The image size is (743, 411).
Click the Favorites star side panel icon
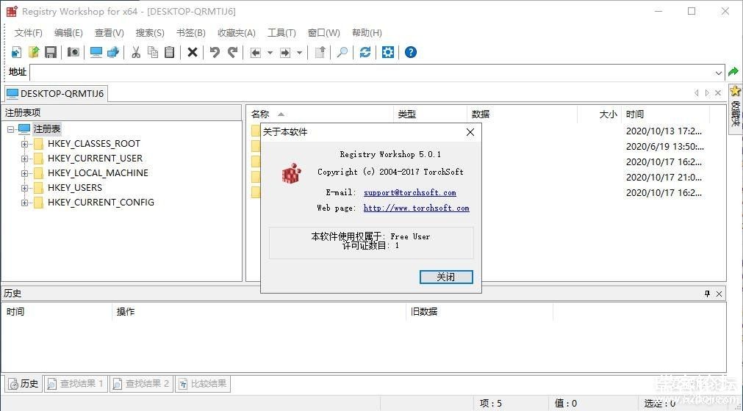tap(736, 91)
